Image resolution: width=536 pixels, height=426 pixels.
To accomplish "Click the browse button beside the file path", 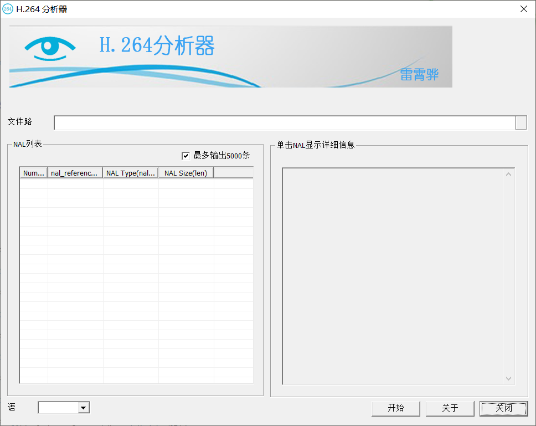I will tap(520, 122).
